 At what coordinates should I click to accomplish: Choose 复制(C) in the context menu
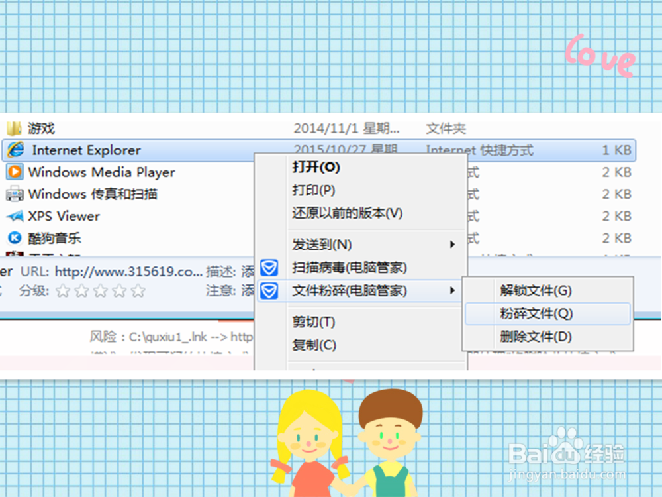(x=314, y=345)
